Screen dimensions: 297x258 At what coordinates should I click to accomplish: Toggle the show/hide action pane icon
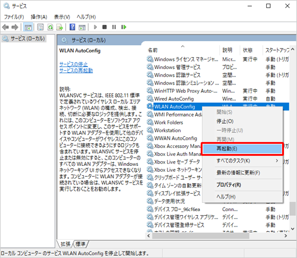[x=82, y=27]
